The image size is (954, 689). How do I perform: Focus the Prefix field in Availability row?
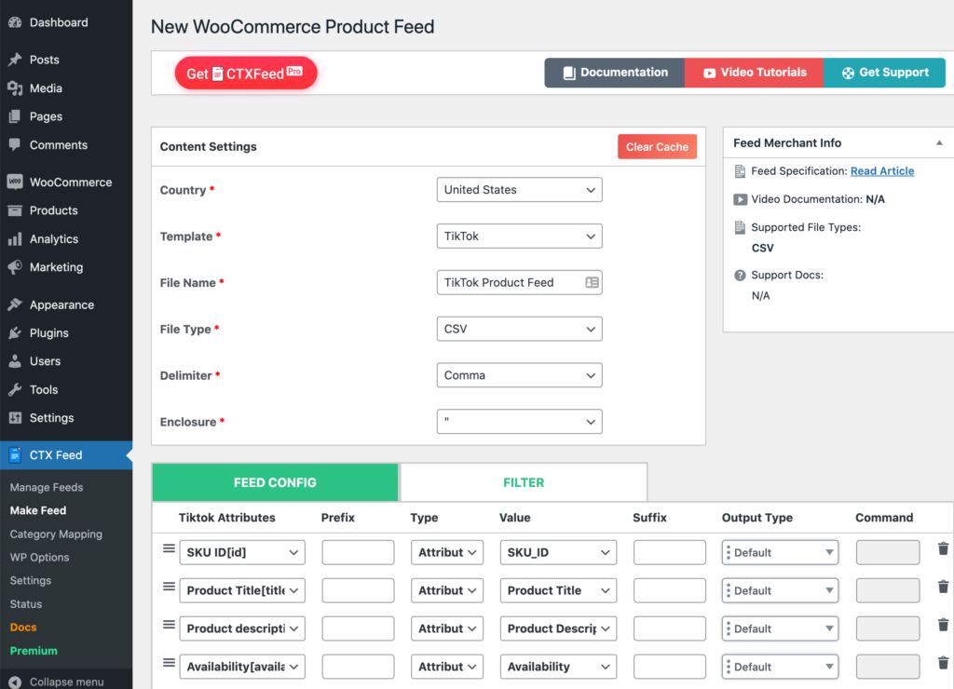[358, 667]
